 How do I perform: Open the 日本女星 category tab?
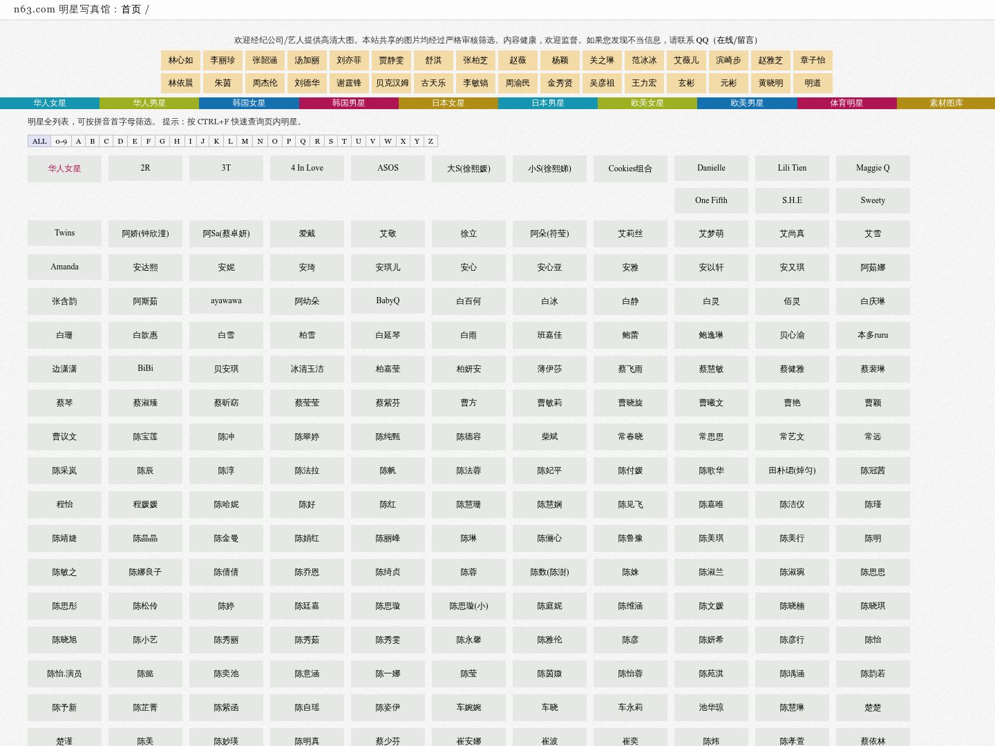(448, 103)
